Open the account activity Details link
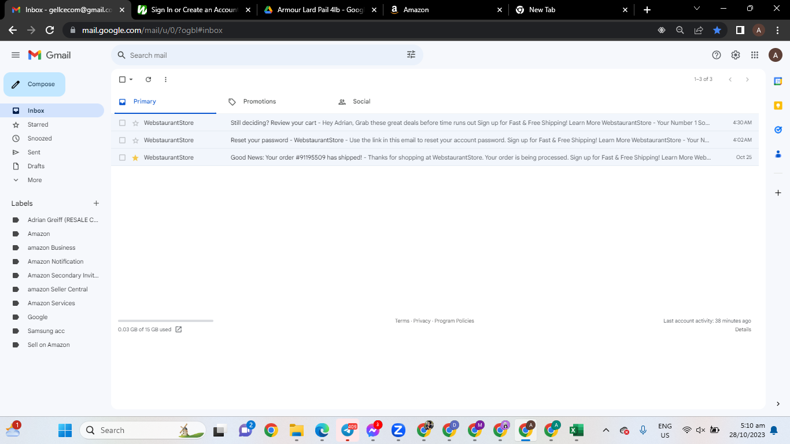Screen dimensions: 790x444 pos(743,330)
